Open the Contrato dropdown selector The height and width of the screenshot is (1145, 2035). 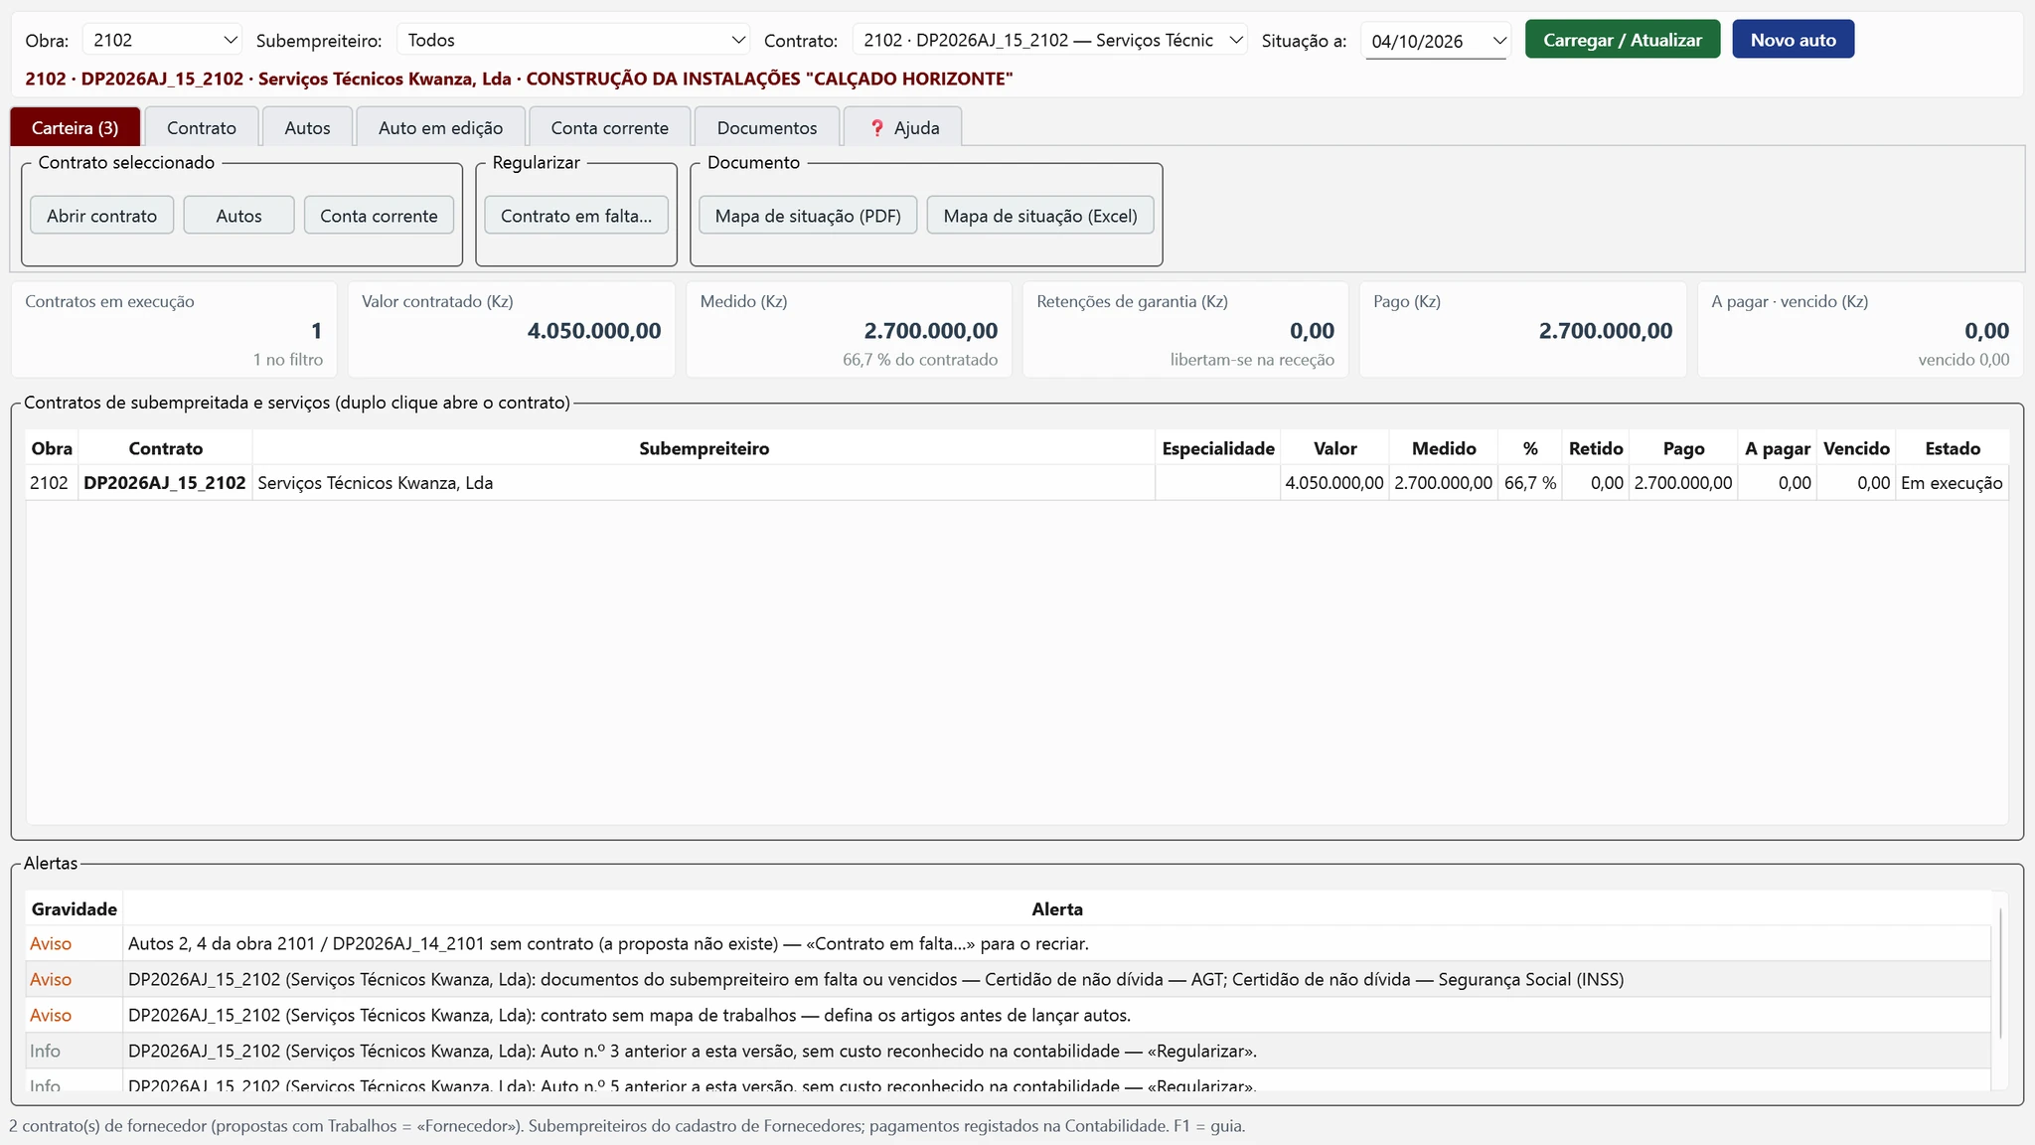(1050, 40)
